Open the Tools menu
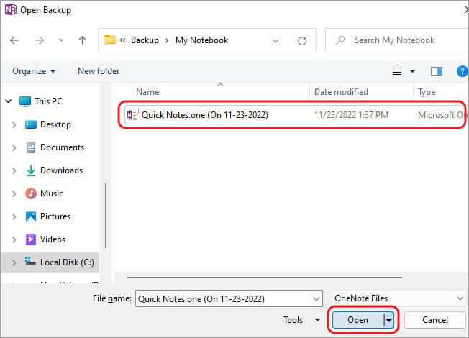 pyautogui.click(x=301, y=320)
